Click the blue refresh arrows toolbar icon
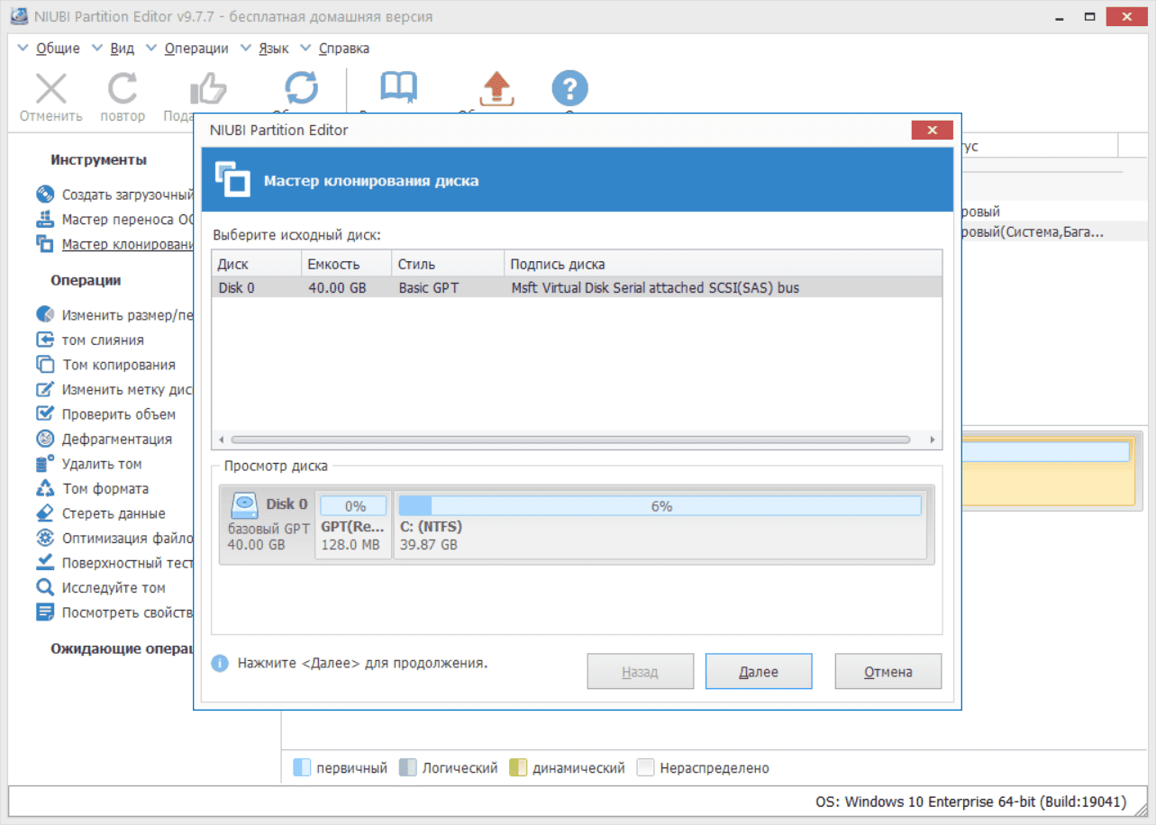1156x825 pixels. click(301, 88)
